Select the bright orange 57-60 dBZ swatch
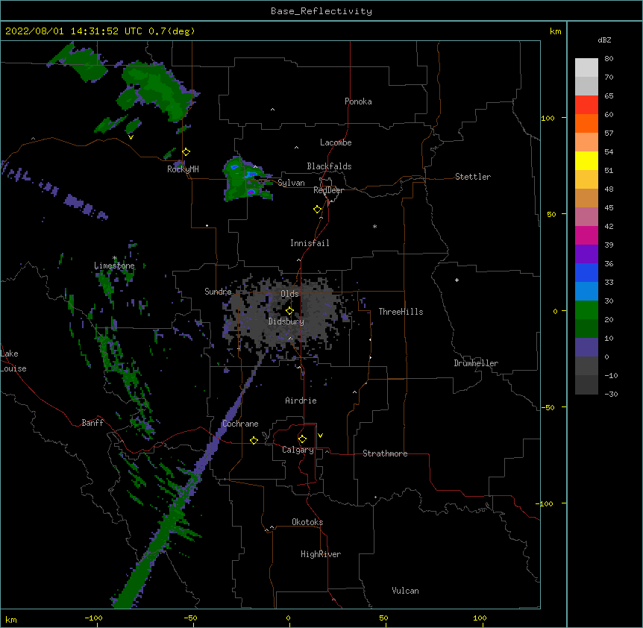Screen dimensions: 643x628 pyautogui.click(x=586, y=123)
